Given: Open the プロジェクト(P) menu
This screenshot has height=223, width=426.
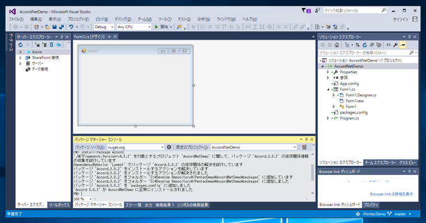Looking at the screenshot, I should (78, 19).
